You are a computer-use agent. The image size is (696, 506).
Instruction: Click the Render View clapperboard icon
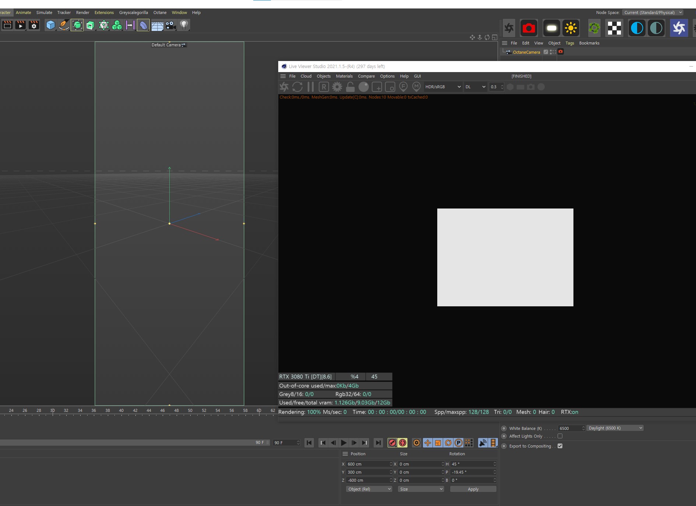click(7, 25)
